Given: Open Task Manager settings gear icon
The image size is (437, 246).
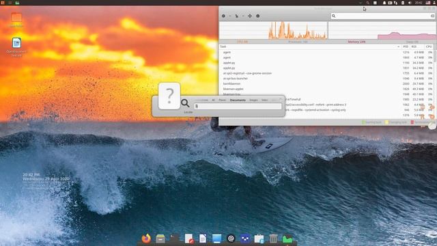Looking at the screenshot, I should tap(223, 16).
